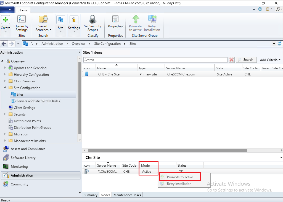The width and height of the screenshot is (283, 202).
Task: Expand the Security folder node
Action: (x=5, y=114)
